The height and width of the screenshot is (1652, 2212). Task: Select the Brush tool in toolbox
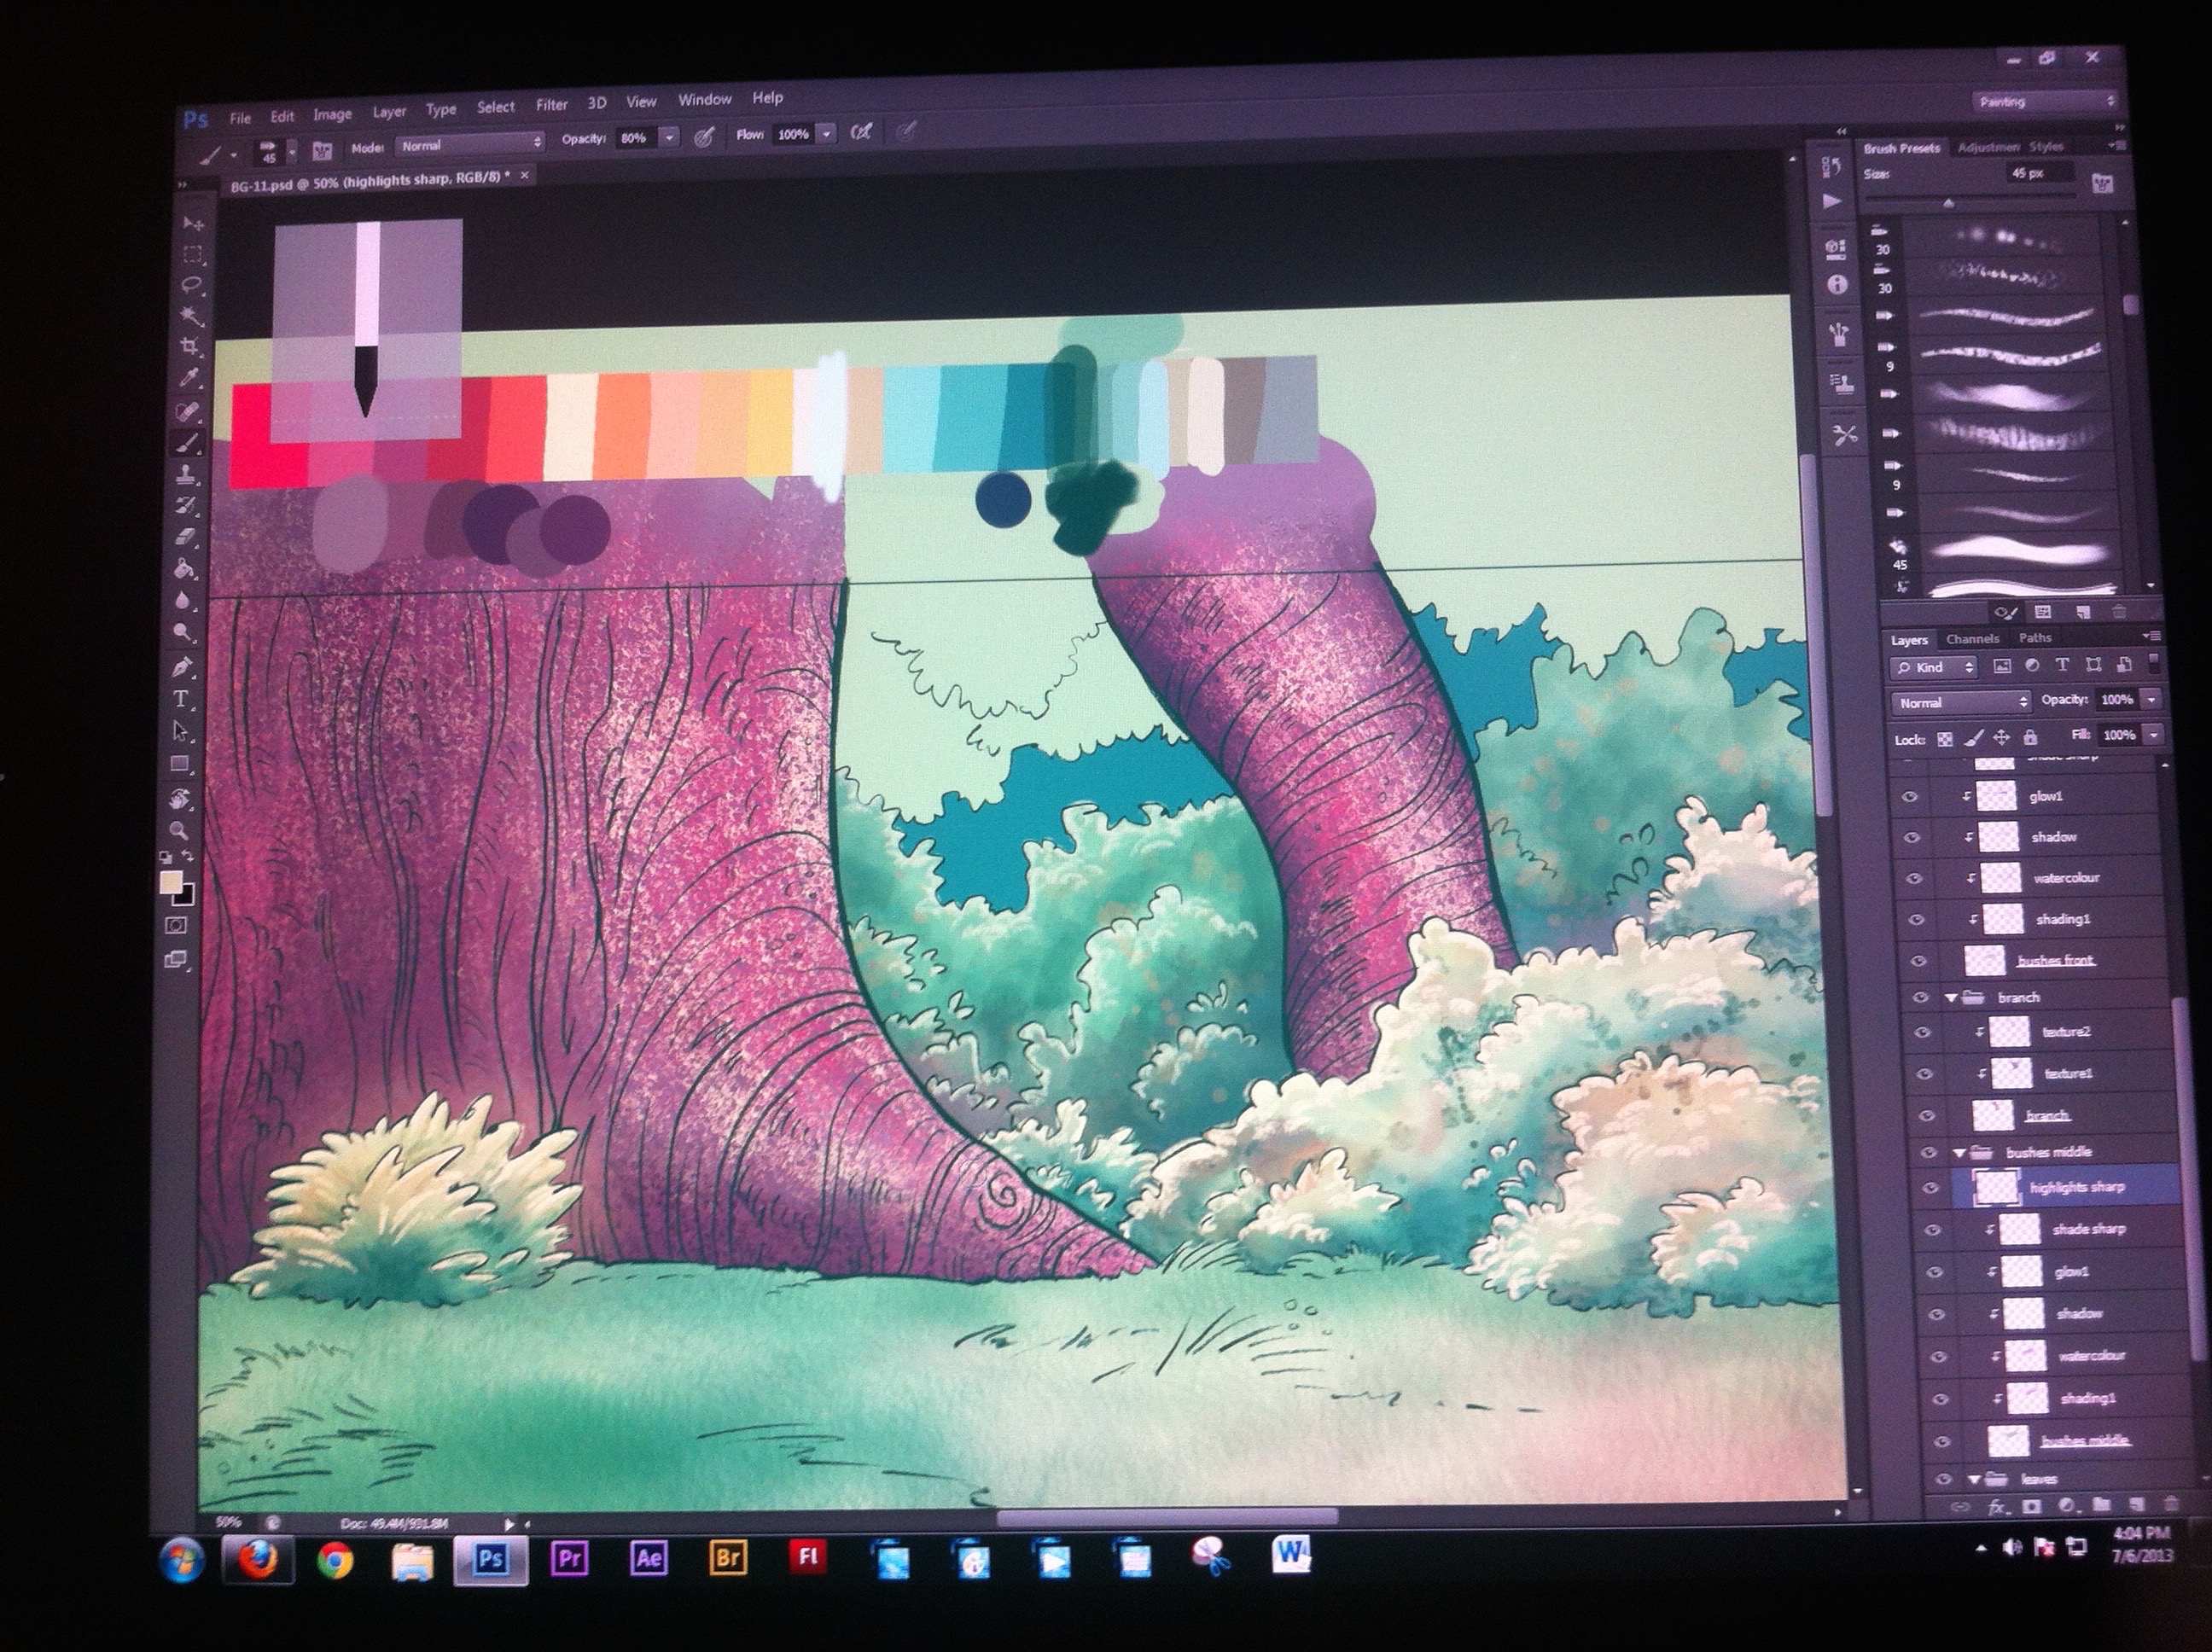[x=187, y=442]
